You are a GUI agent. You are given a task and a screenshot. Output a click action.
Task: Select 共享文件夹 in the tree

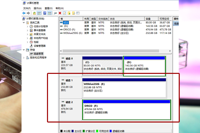tap(39, 34)
